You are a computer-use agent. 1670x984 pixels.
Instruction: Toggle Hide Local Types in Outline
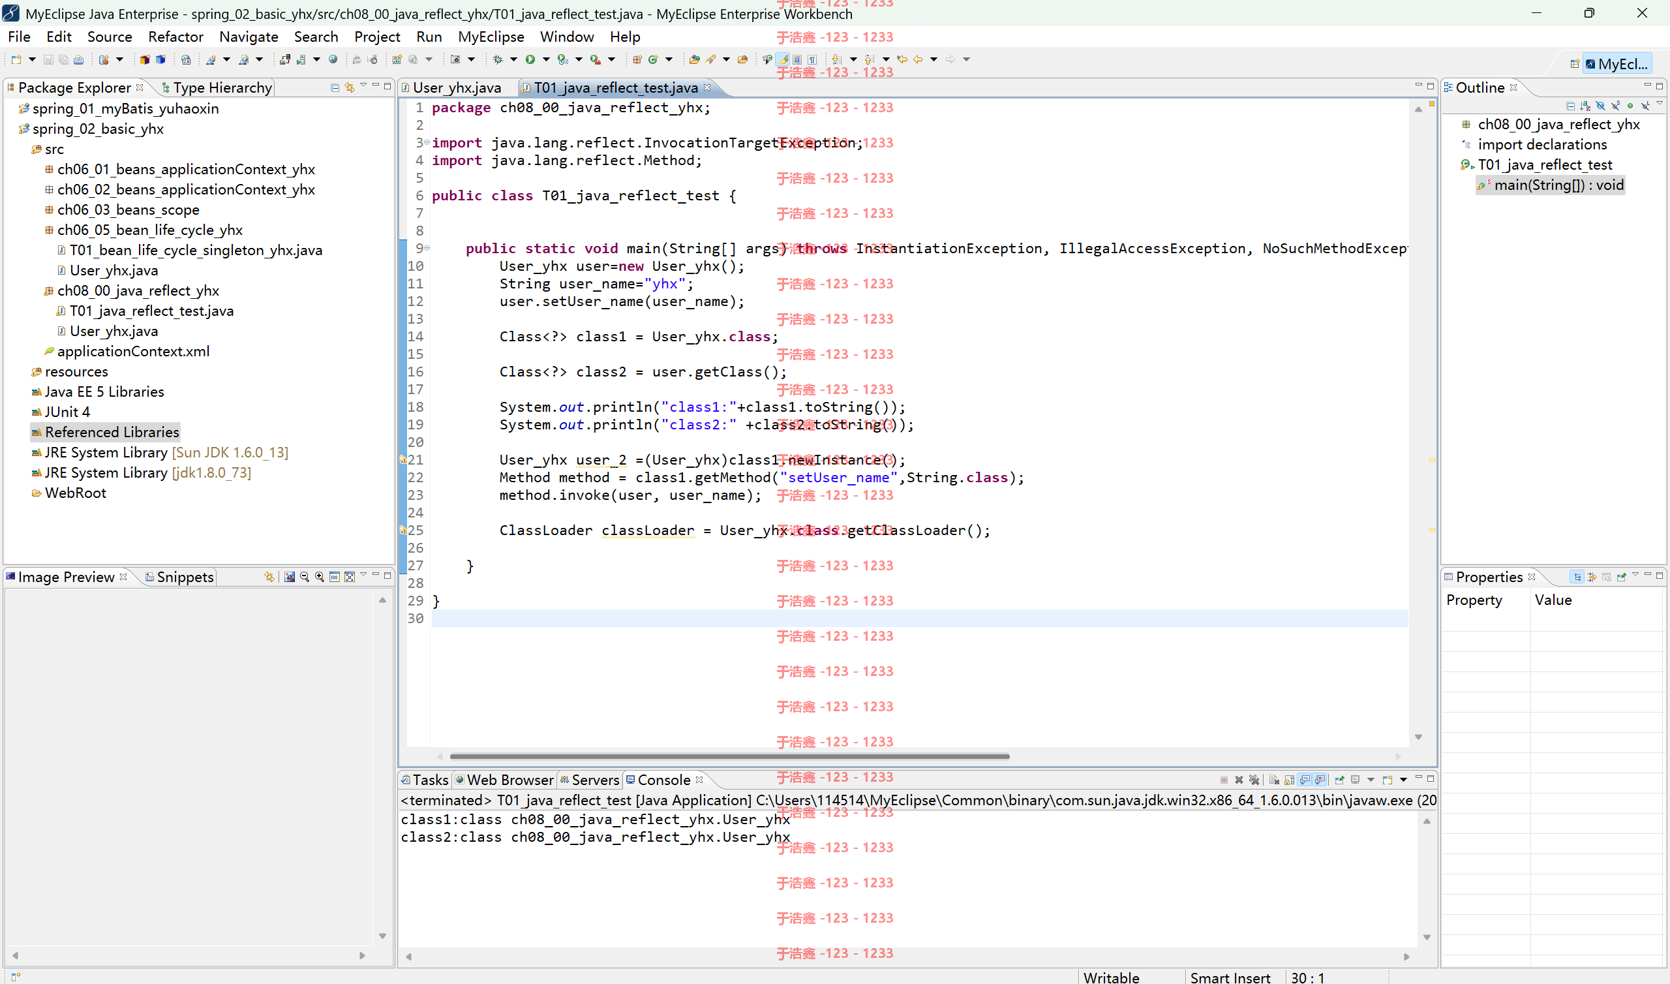pyautogui.click(x=1645, y=106)
